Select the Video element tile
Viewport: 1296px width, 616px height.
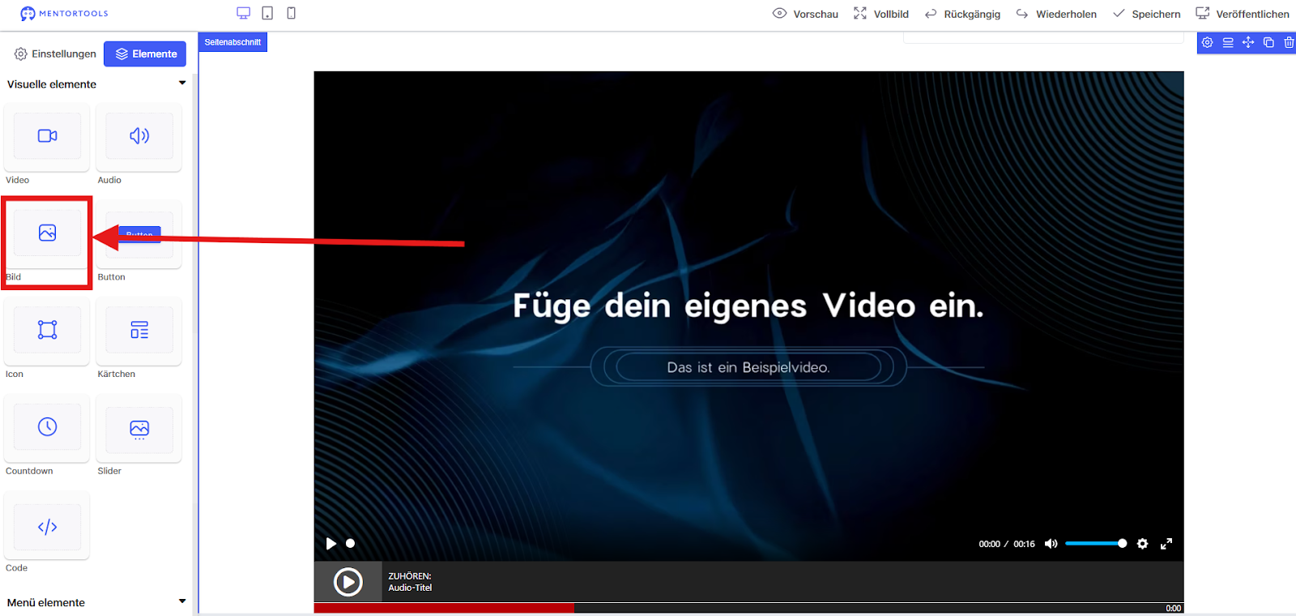47,136
